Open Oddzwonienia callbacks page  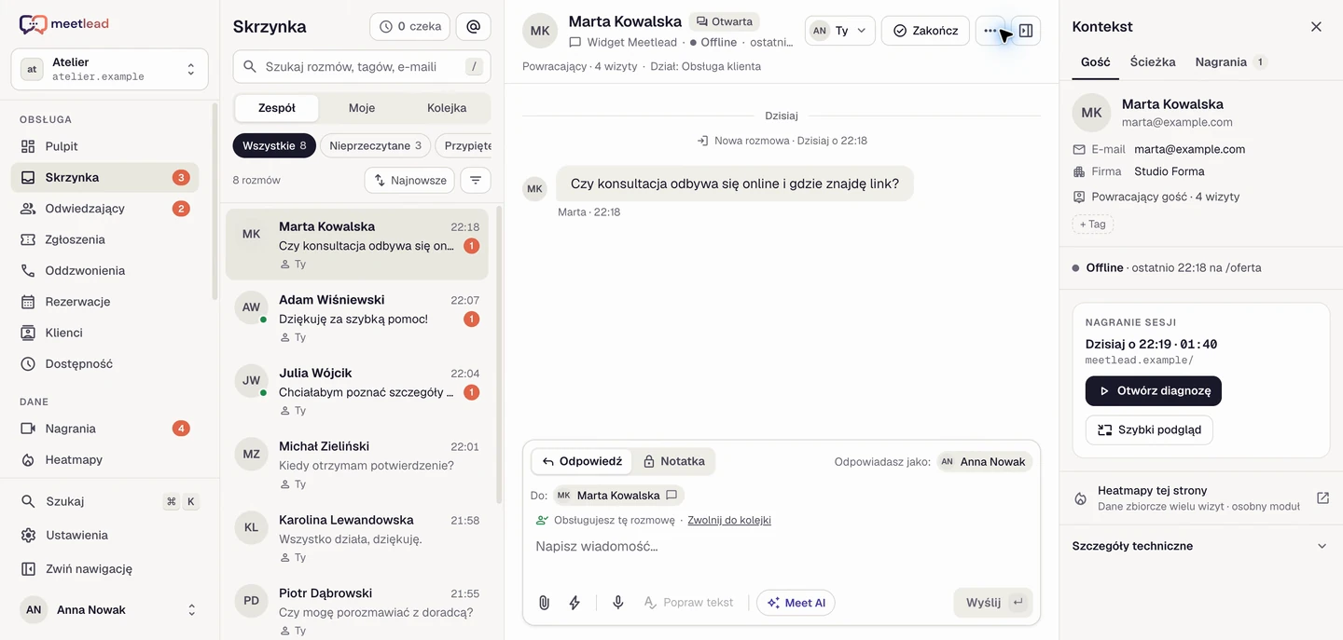point(104,270)
